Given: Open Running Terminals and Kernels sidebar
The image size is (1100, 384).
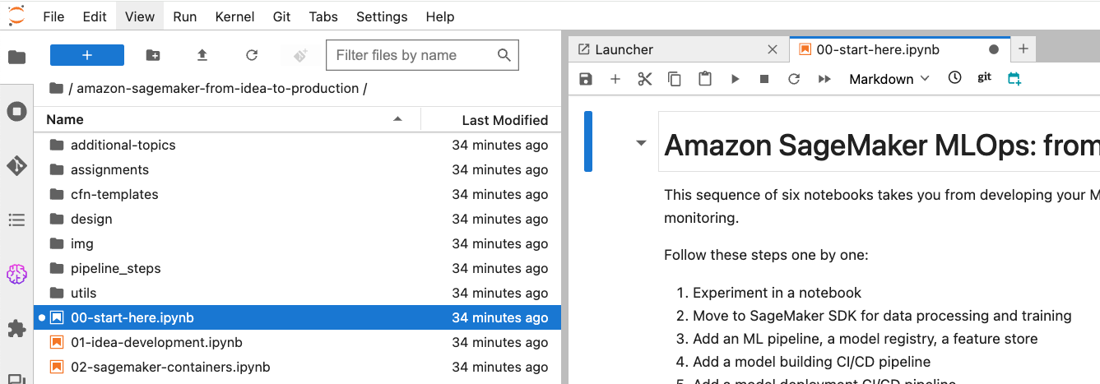Looking at the screenshot, I should (x=16, y=111).
